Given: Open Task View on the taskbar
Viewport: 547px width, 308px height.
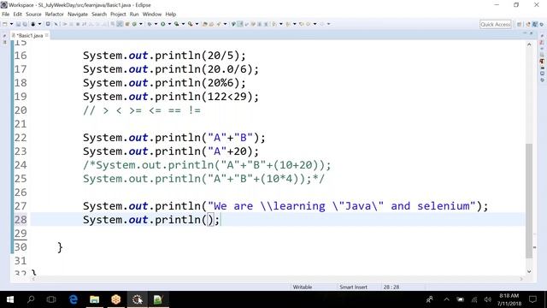Looking at the screenshot, I should coord(51,299).
